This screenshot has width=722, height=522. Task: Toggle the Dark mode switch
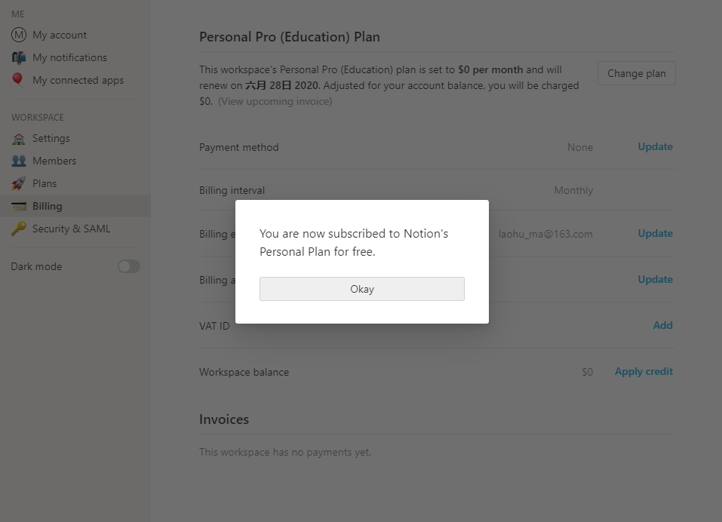click(x=129, y=266)
